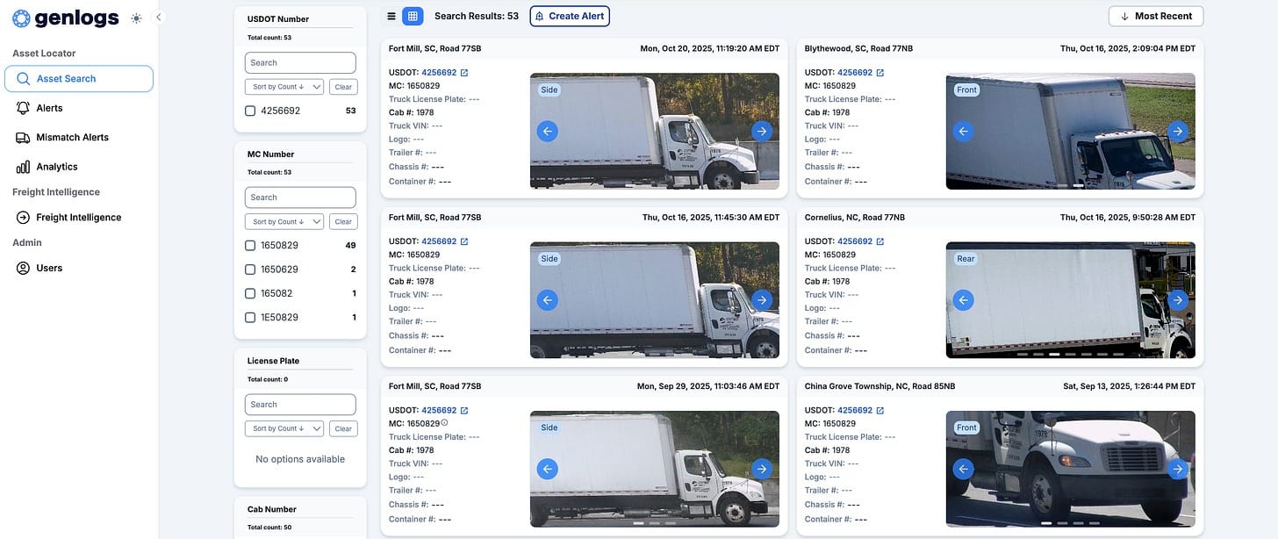Tick the MC number 1E50829 checkbox
1278x539 pixels.
coord(250,318)
